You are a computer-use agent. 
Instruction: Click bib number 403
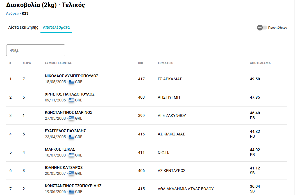pos(141,97)
